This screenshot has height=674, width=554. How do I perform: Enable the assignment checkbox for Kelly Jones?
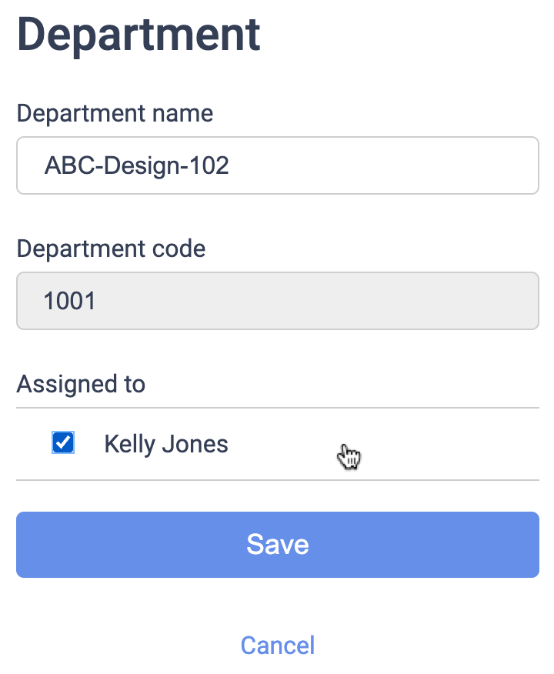click(x=62, y=442)
